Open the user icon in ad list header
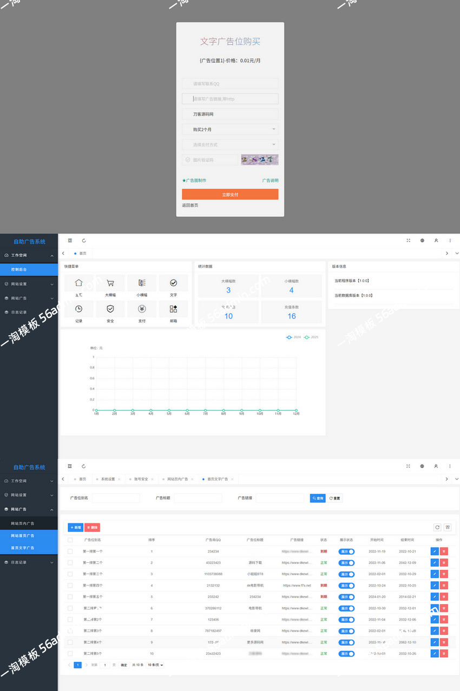Viewport: 460px width, 691px height. coord(436,466)
